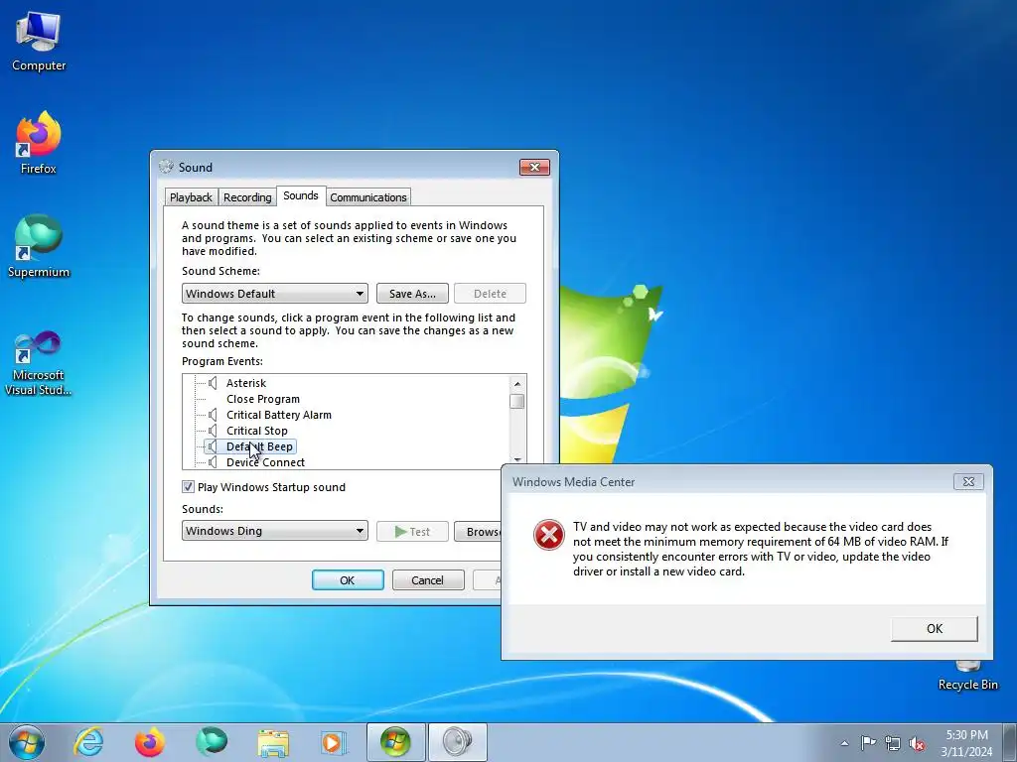Select the Firefox desktop shortcut
Viewport: 1017px width, 762px height.
(x=39, y=143)
